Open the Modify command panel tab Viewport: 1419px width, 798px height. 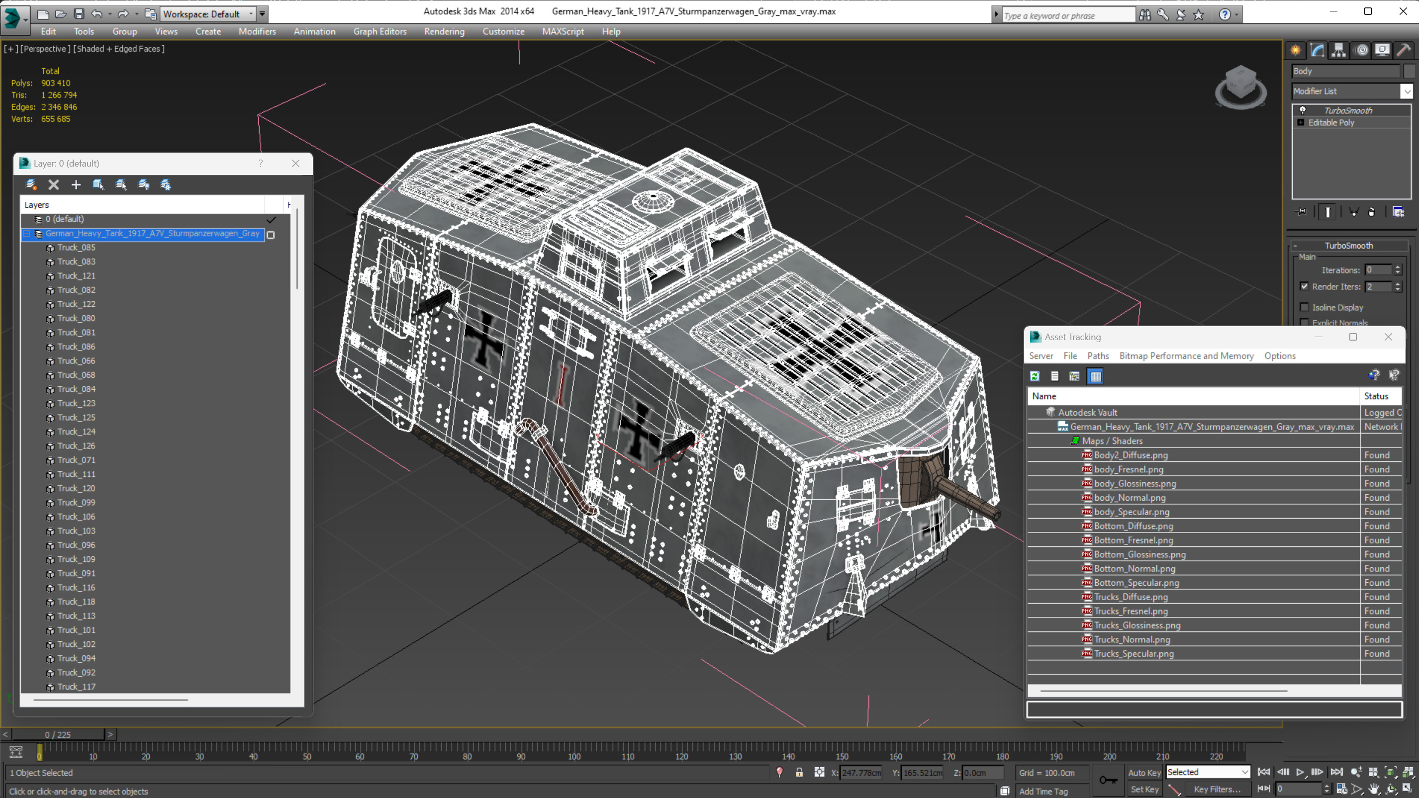click(1317, 50)
